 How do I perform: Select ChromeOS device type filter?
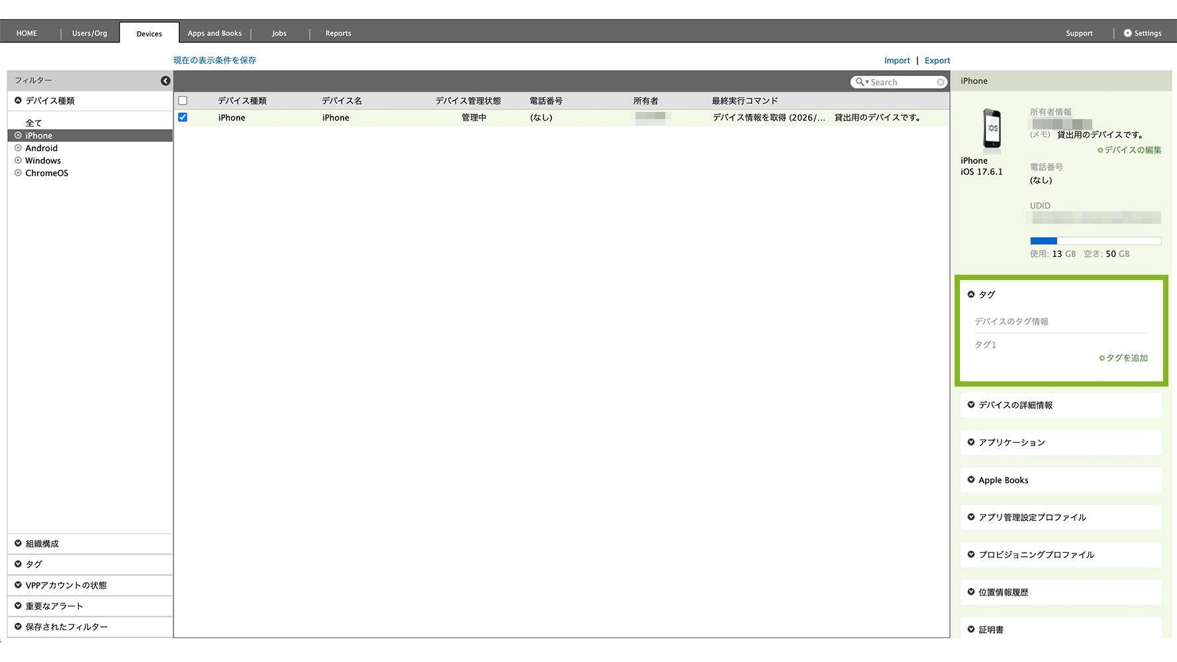(46, 173)
